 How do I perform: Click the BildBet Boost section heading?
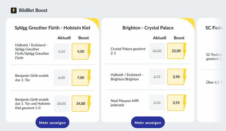[33, 10]
